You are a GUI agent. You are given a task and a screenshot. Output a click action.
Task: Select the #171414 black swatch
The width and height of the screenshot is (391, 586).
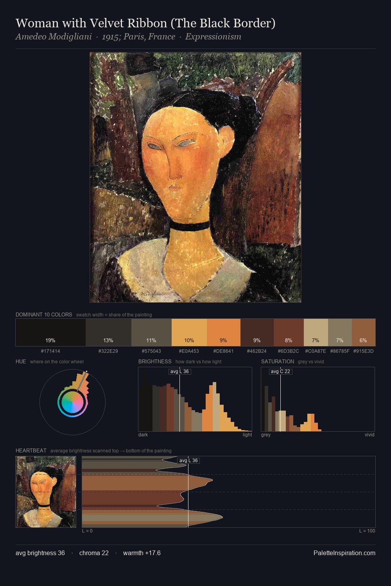[x=50, y=332]
